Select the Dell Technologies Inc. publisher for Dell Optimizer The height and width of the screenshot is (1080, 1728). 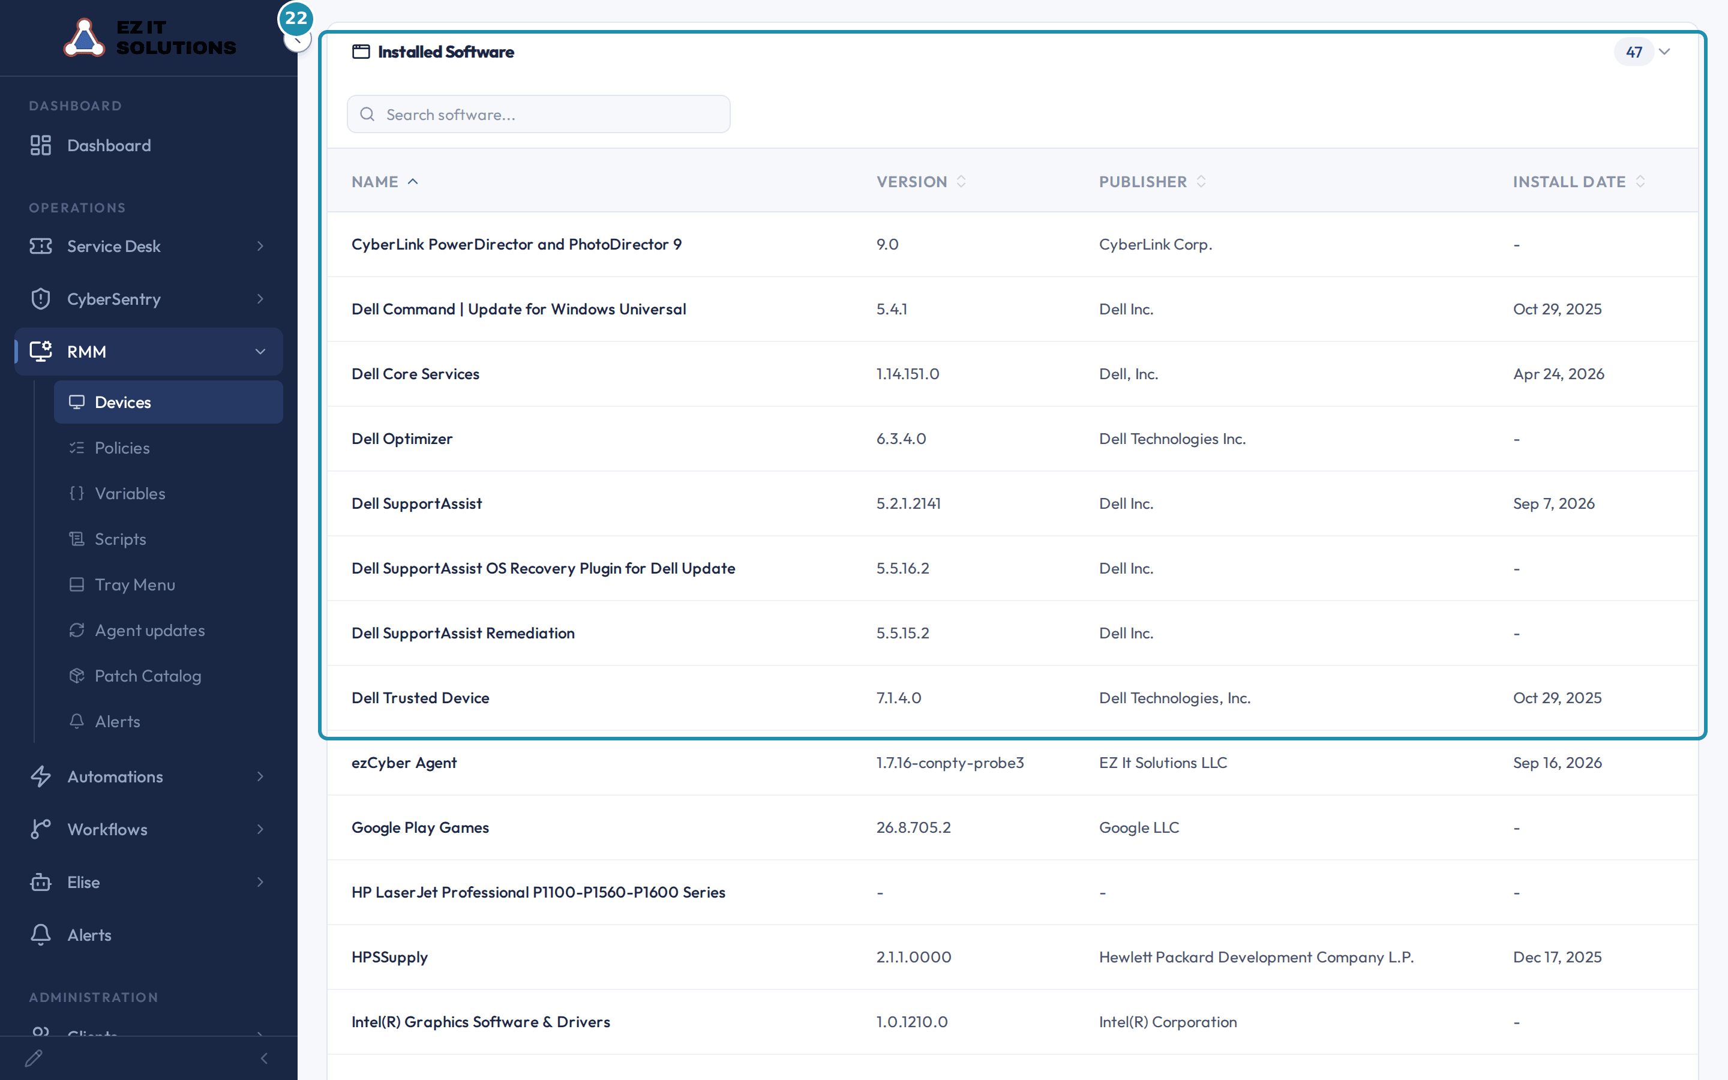click(1172, 439)
